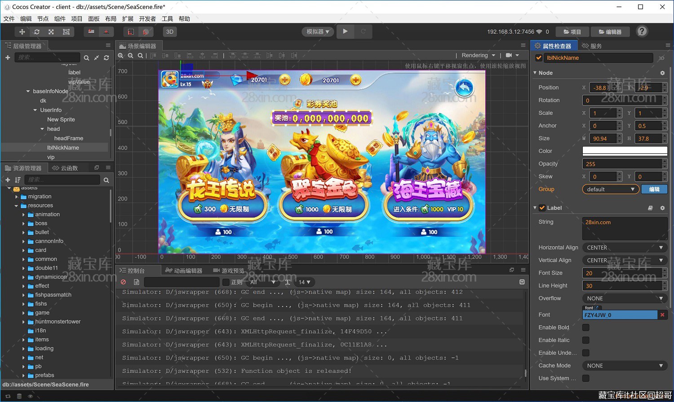
Task: Open Overflow NONE dropdown
Action: point(625,298)
